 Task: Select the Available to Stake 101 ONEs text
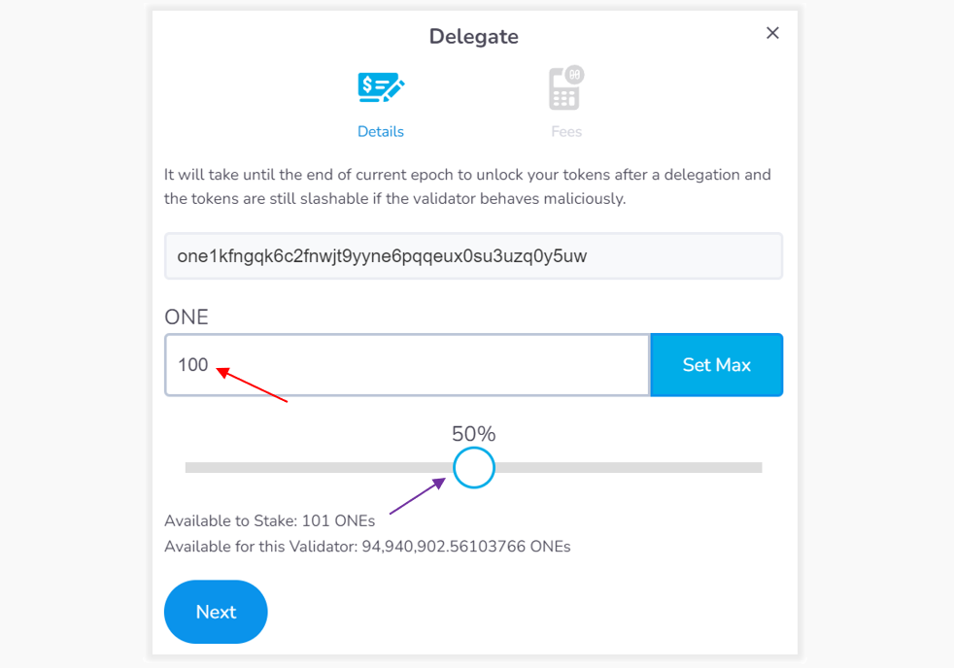point(269,521)
